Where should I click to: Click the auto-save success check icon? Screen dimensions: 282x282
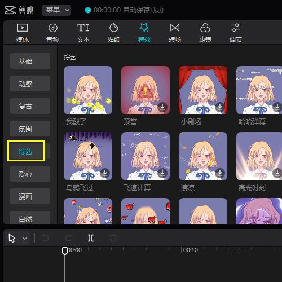pyautogui.click(x=88, y=10)
